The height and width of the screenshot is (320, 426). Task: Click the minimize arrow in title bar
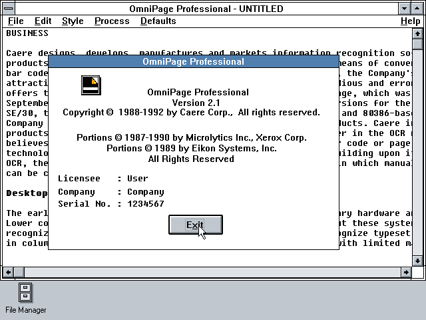coord(404,9)
